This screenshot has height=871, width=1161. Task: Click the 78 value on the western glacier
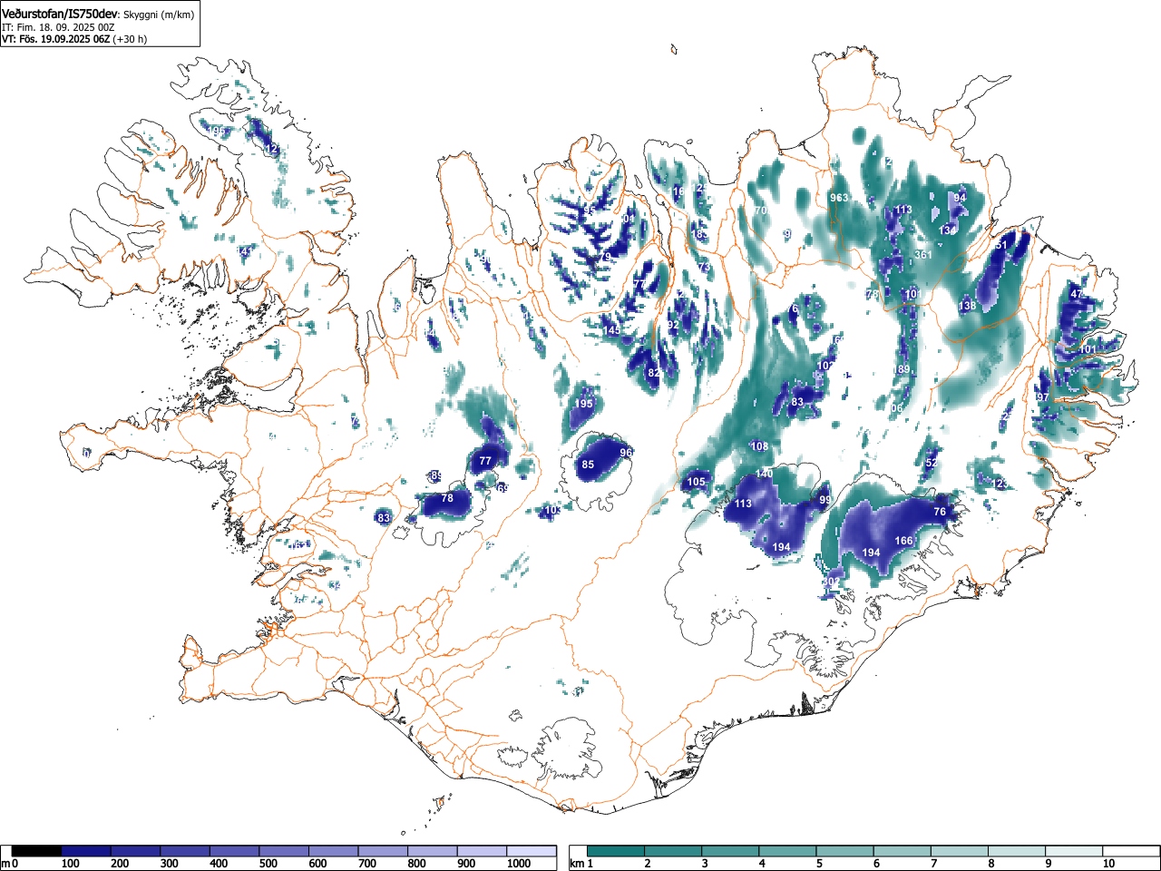(447, 499)
